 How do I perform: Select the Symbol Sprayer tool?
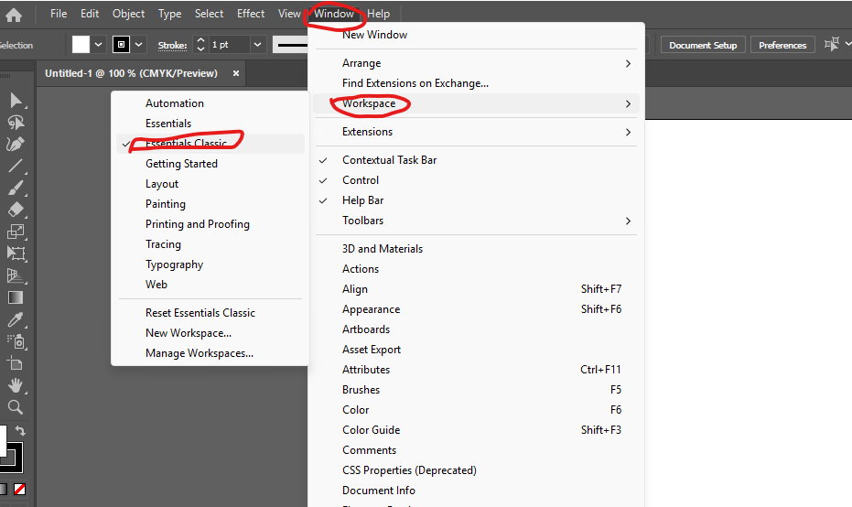[16, 341]
